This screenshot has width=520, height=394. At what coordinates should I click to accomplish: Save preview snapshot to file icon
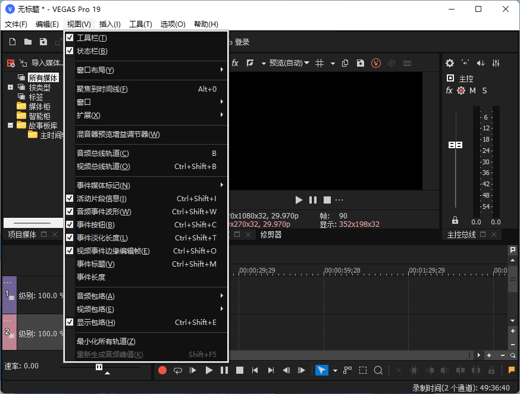(x=361, y=63)
